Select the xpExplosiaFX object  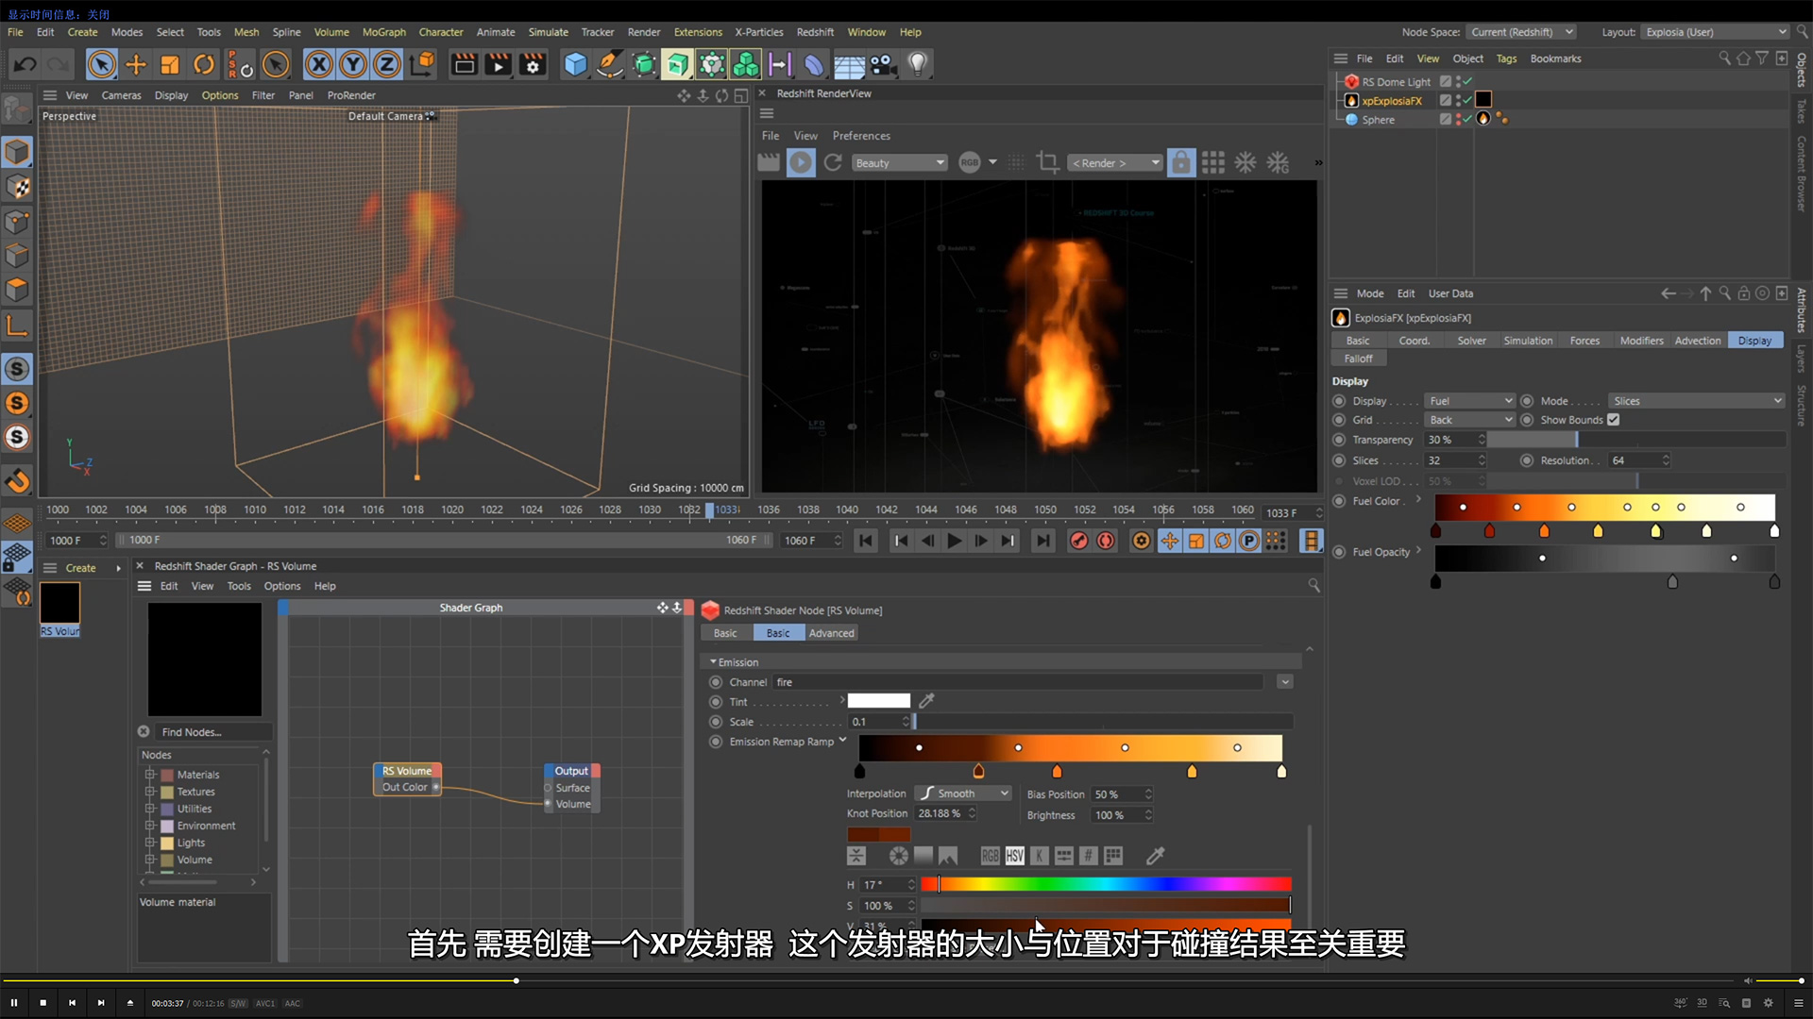(x=1391, y=100)
